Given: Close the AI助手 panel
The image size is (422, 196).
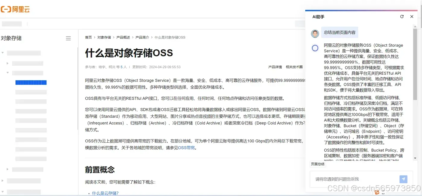Looking at the screenshot, I should click(412, 17).
